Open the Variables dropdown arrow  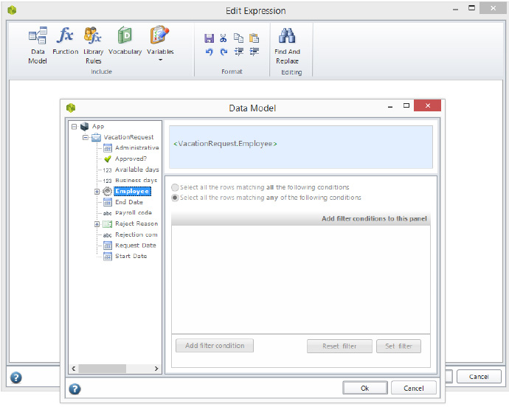[160, 60]
